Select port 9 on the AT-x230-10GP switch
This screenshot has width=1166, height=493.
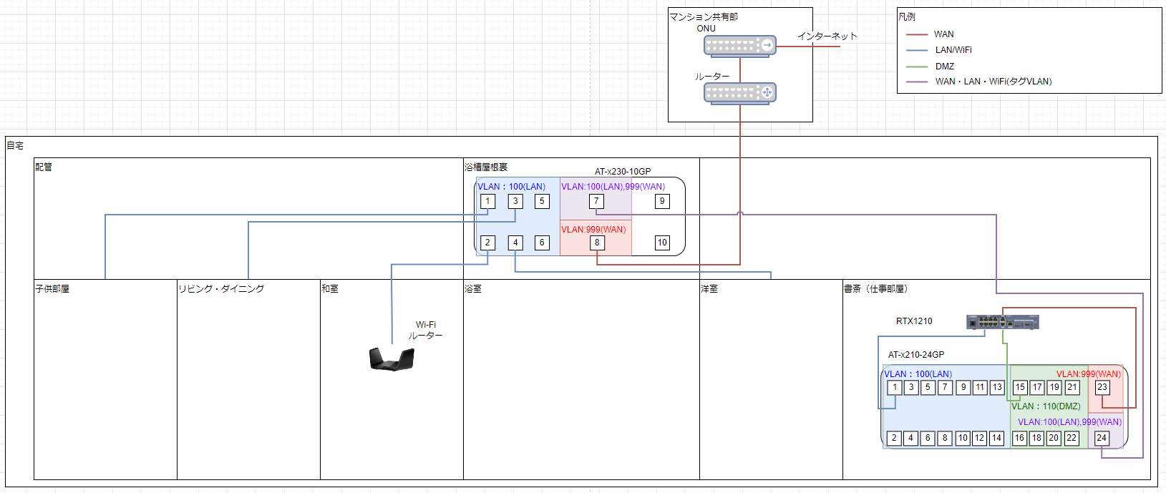[662, 201]
